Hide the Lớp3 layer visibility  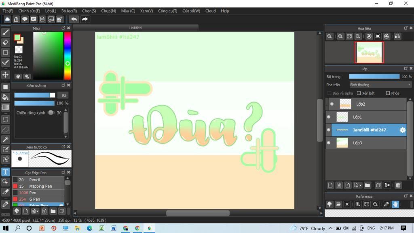point(329,143)
